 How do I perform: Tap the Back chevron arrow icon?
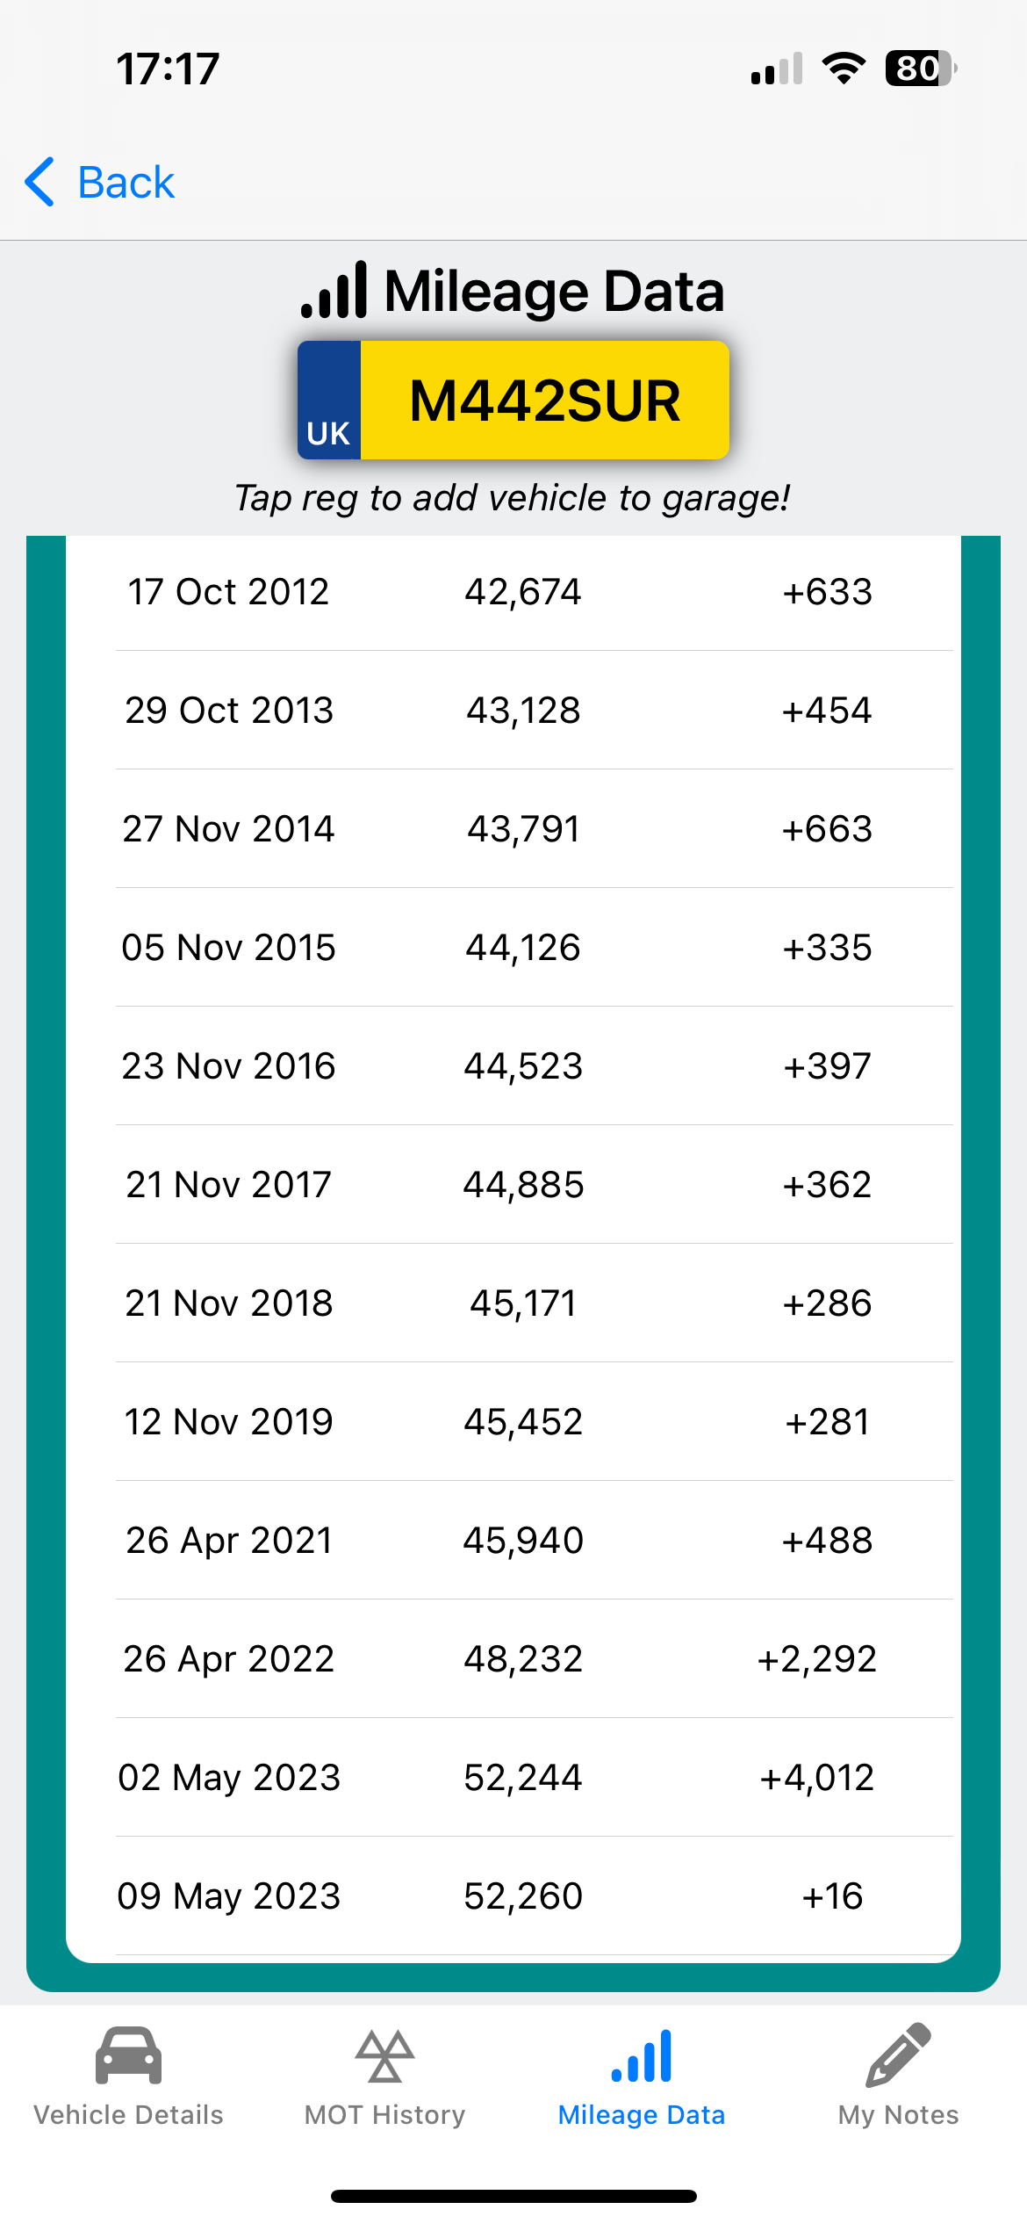40,183
